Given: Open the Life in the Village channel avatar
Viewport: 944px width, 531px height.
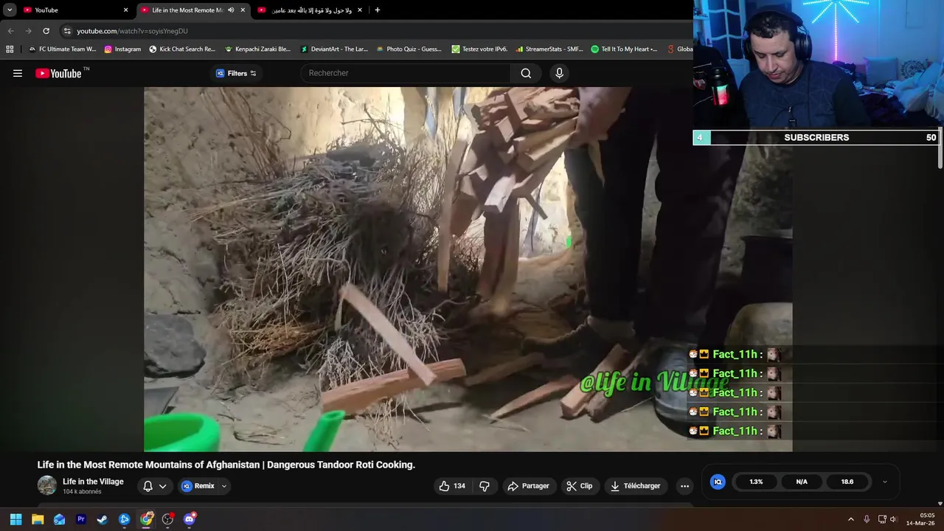Looking at the screenshot, I should click(47, 485).
